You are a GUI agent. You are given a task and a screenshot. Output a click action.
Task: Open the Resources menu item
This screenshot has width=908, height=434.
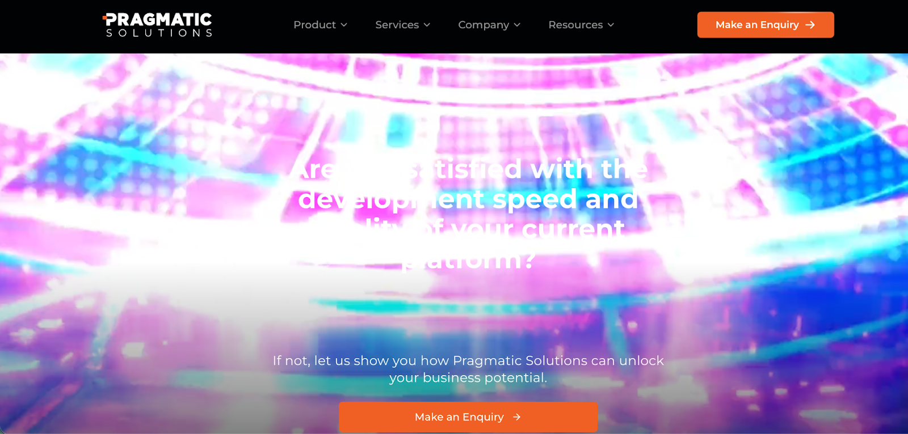[581, 25]
